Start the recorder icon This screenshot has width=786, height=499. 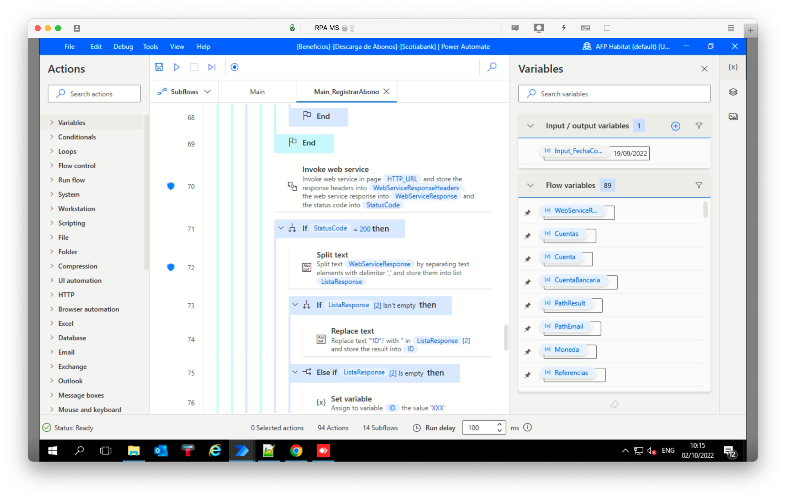tap(234, 67)
